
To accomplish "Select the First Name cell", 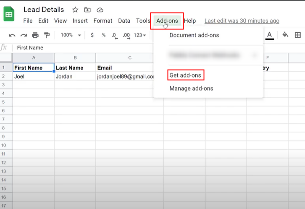I will (34, 68).
